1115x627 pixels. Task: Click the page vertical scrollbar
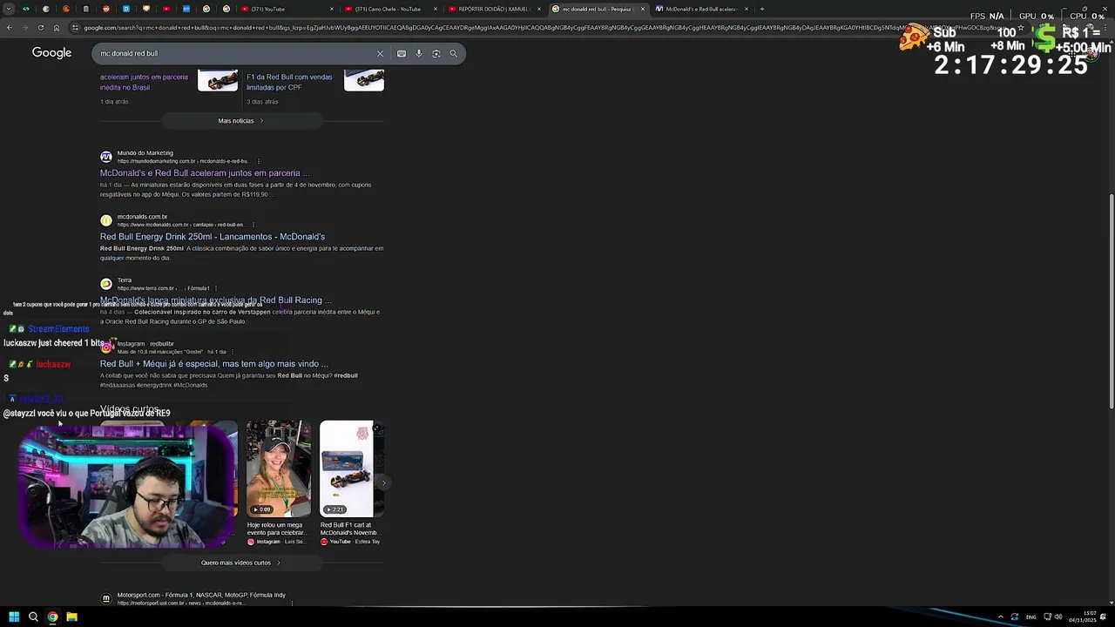pyautogui.click(x=1111, y=300)
